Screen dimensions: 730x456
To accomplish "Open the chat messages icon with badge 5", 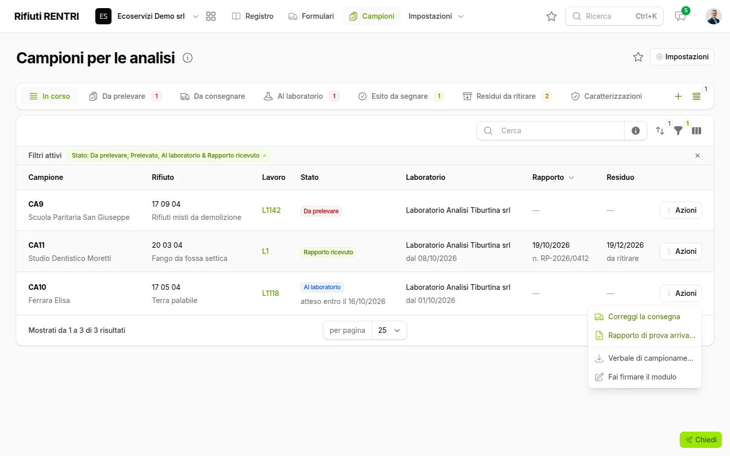I will point(680,16).
